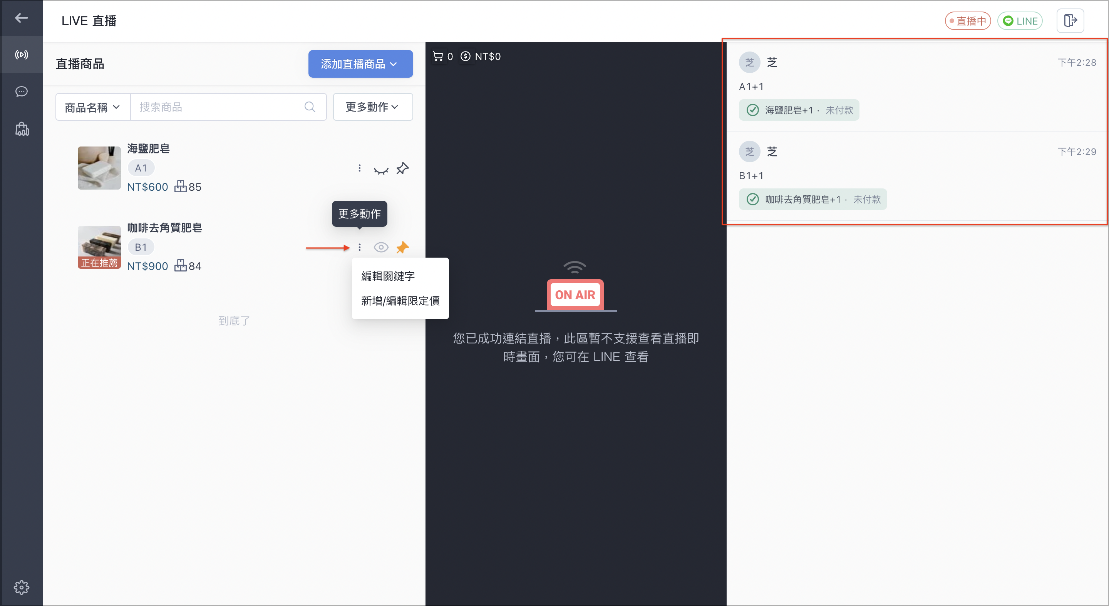Click the 咖啡去角質肥皂+1 · 未付款 order tag
Viewport: 1109px width, 606px height.
pyautogui.click(x=813, y=199)
